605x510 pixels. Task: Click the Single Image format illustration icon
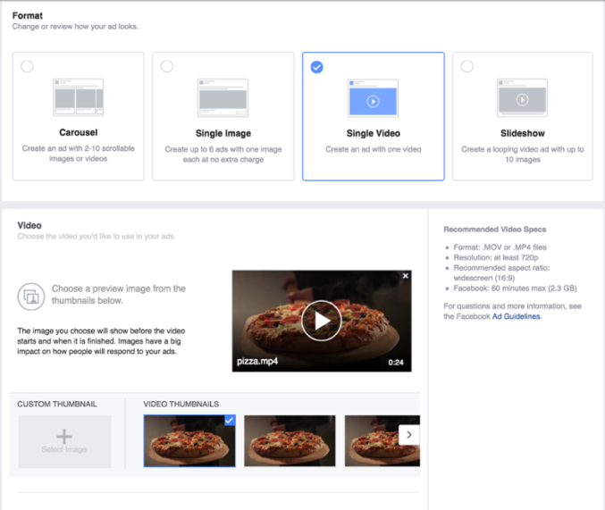[223, 98]
